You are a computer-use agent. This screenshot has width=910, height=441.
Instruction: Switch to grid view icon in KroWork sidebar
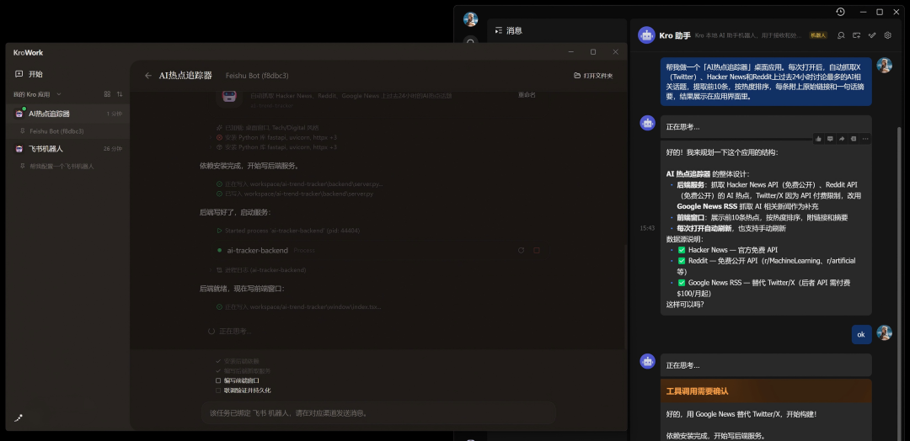pos(107,94)
